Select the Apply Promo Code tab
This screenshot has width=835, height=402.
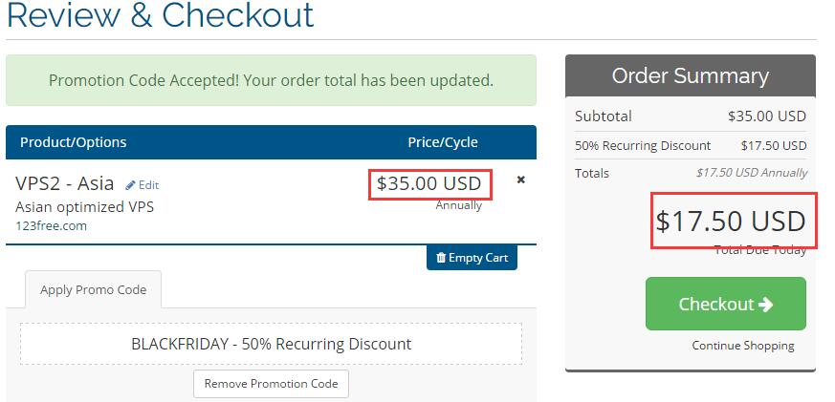(x=93, y=289)
